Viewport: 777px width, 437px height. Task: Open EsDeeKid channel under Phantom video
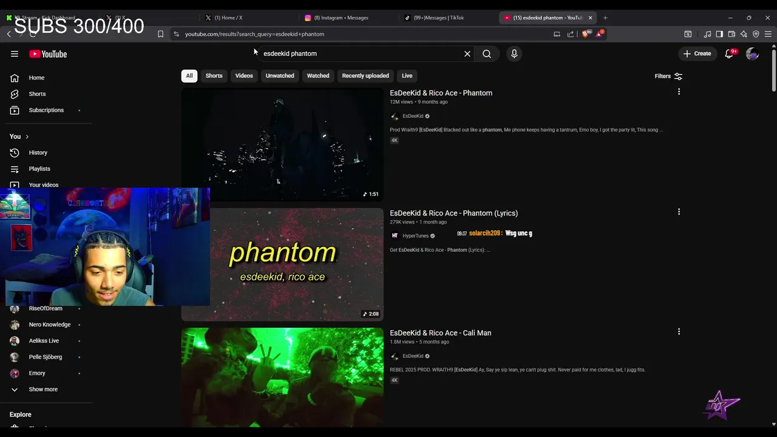coord(413,116)
